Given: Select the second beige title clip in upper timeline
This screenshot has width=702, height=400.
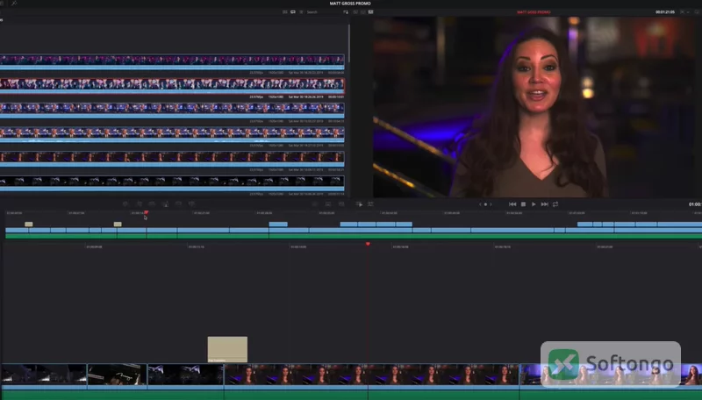Looking at the screenshot, I should point(118,225).
